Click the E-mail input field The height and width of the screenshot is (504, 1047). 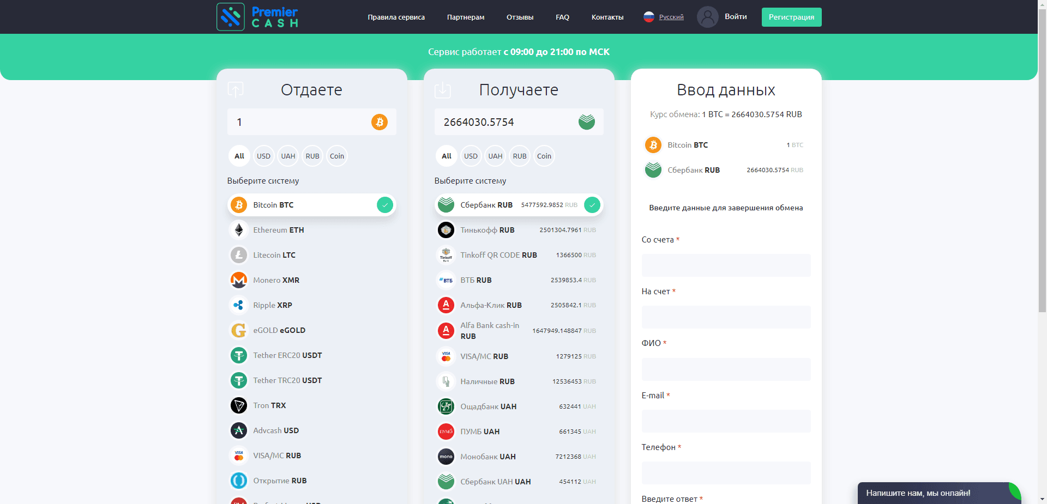[x=726, y=421]
